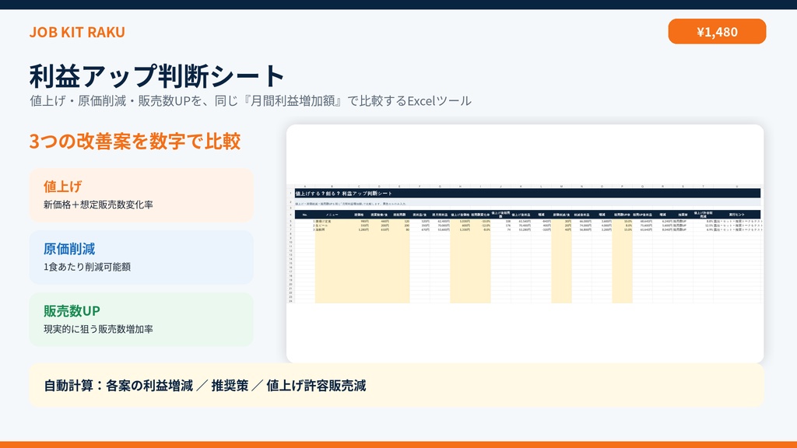Click the 利益アップ判断シート main title
The image size is (797, 448).
[x=156, y=76]
